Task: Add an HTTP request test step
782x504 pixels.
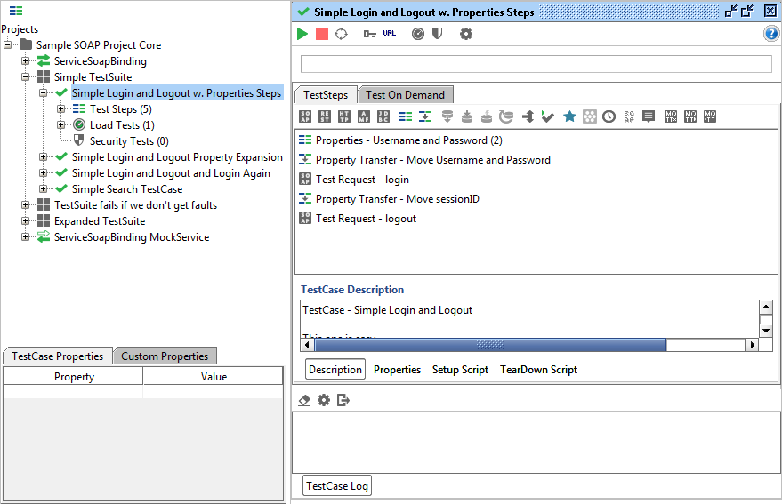Action: coord(344,116)
